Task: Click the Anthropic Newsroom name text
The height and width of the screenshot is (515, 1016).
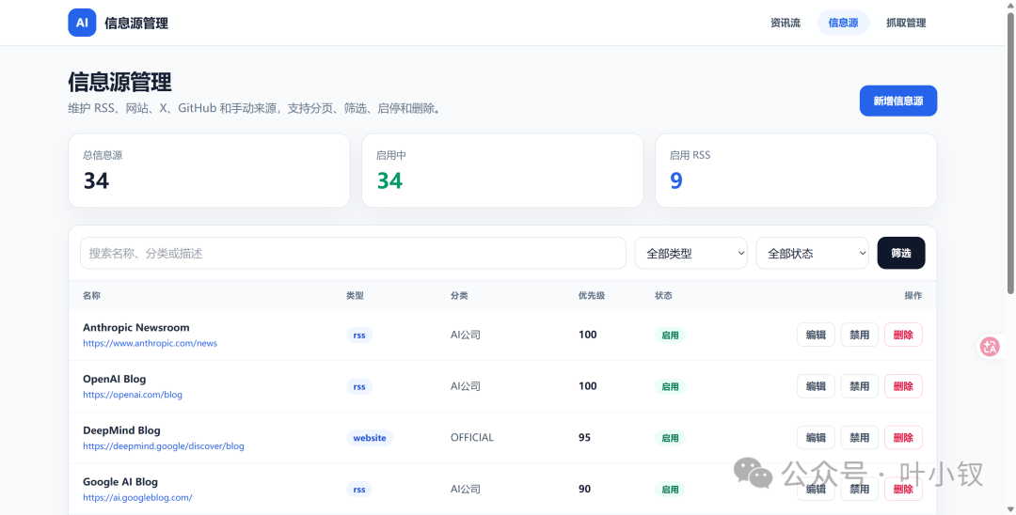Action: (x=136, y=327)
